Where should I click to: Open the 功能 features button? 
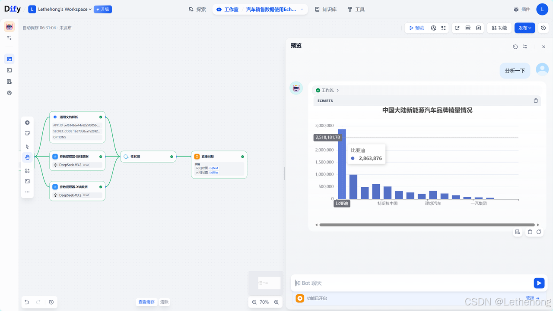coord(499,28)
